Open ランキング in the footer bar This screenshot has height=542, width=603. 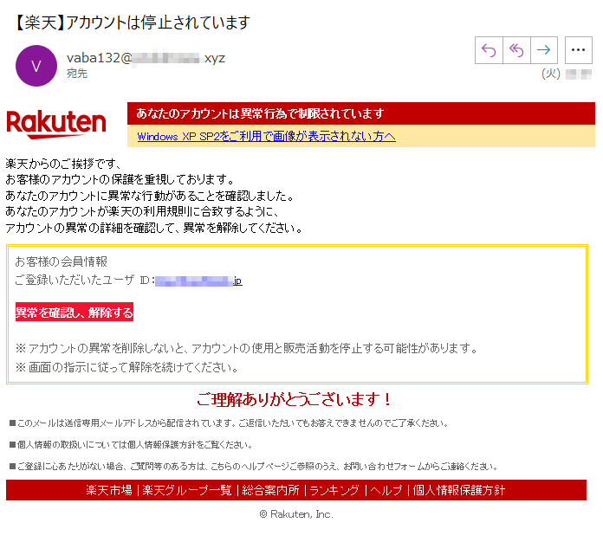click(x=334, y=490)
